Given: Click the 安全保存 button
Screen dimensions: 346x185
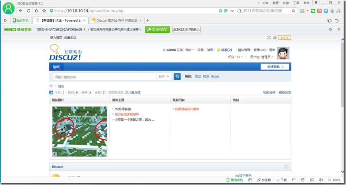Looking at the screenshot, I should 158,30.
